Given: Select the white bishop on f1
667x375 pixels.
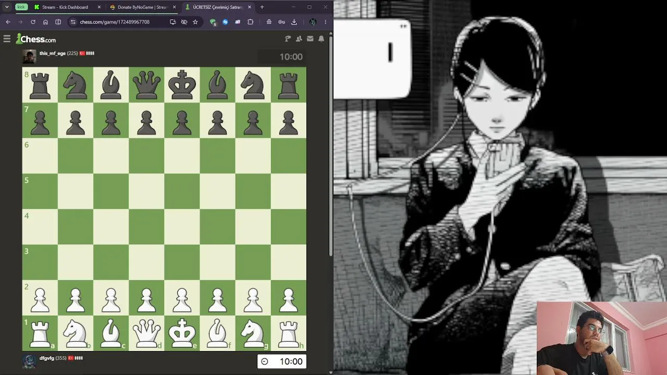Looking at the screenshot, I should pyautogui.click(x=218, y=333).
